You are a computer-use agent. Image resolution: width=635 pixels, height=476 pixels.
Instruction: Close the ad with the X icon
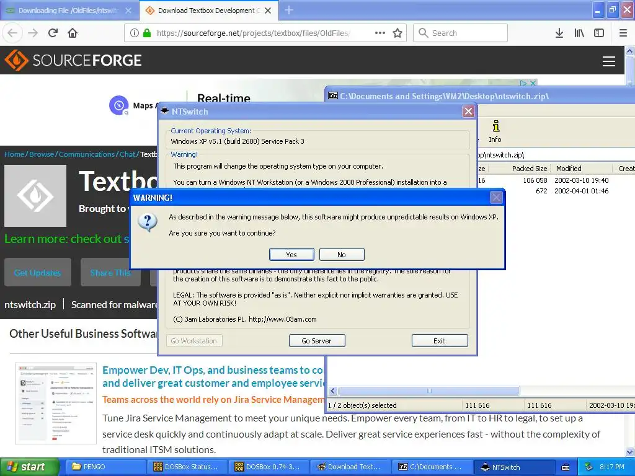point(533,83)
